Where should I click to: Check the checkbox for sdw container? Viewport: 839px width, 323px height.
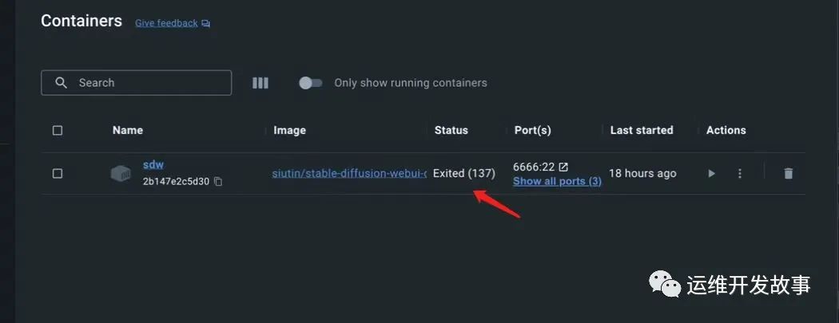click(58, 174)
